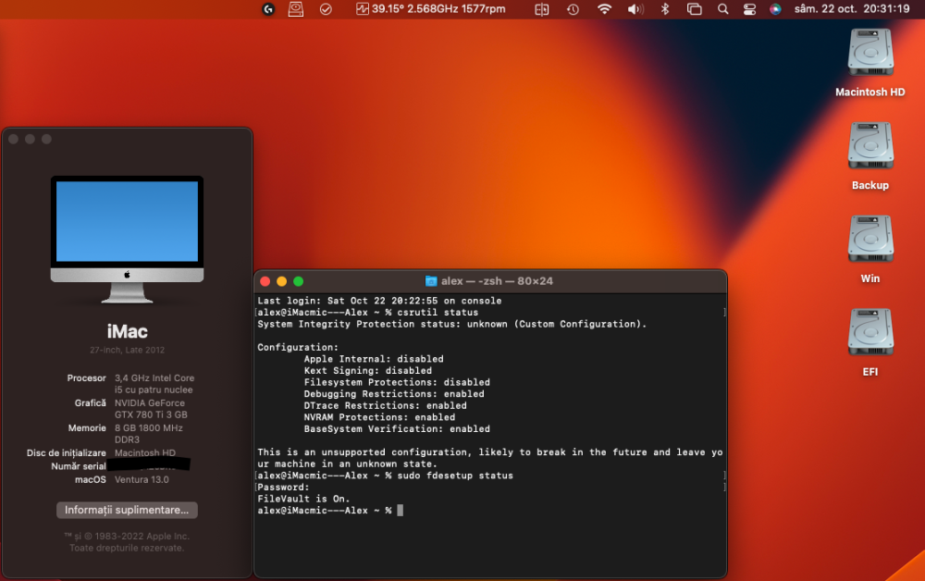Click 'NVRAM Protections: enabled' line
925x581 pixels.
coord(379,417)
